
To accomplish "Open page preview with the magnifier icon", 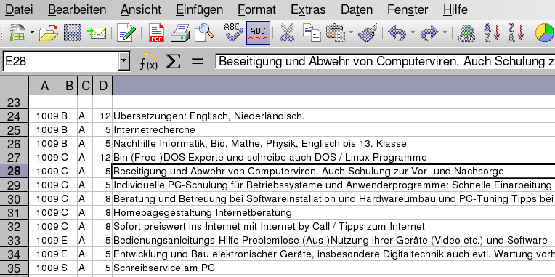I will (x=204, y=33).
